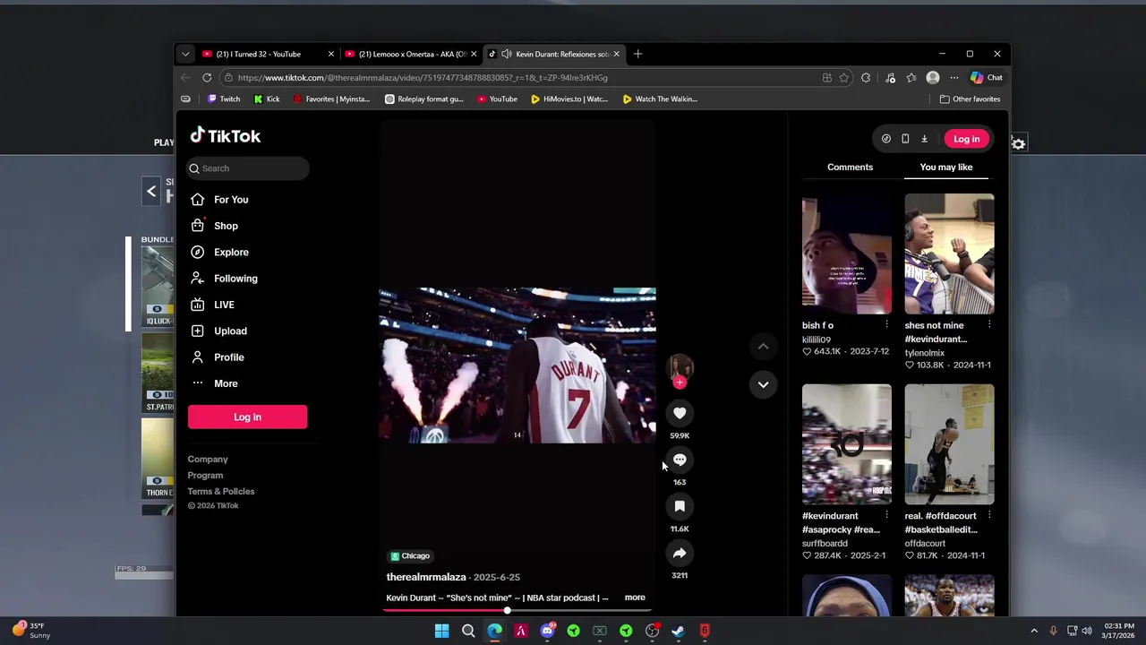1146x645 pixels.
Task: Open therealmrmalaza username link
Action: [426, 578]
